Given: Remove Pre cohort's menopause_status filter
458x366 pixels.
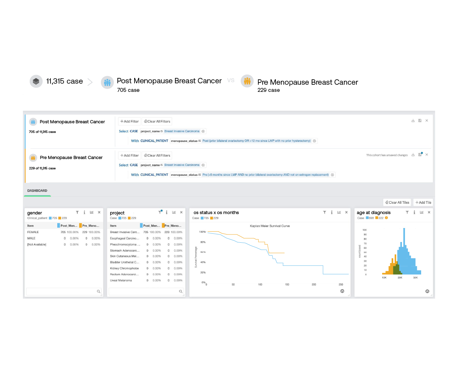Looking at the screenshot, I should point(332,175).
